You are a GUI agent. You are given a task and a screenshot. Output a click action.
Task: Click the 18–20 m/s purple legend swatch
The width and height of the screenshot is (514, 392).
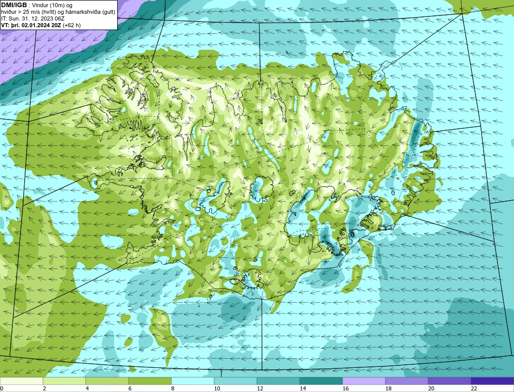(x=407, y=381)
